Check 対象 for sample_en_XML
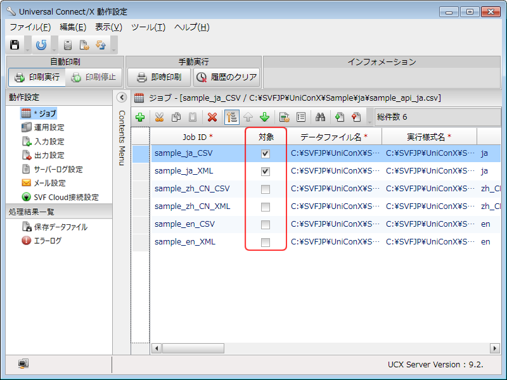Image resolution: width=507 pixels, height=380 pixels. [x=265, y=242]
